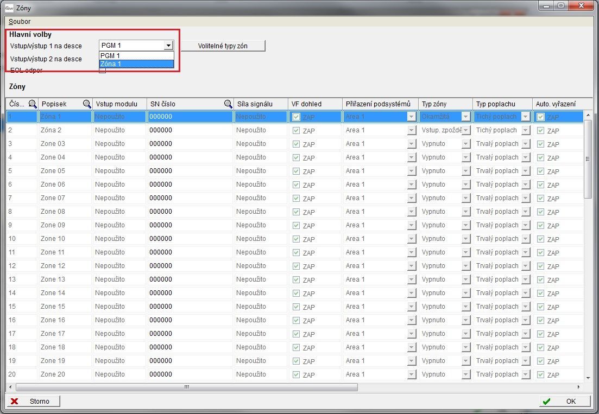Click the search icon in SN číslo header
The image size is (599, 414).
coord(228,104)
